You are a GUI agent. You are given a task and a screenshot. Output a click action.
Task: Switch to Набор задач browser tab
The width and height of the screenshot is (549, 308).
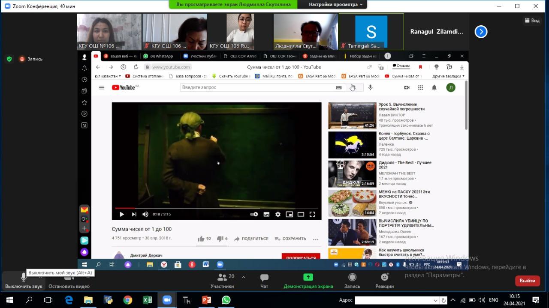click(x=360, y=56)
